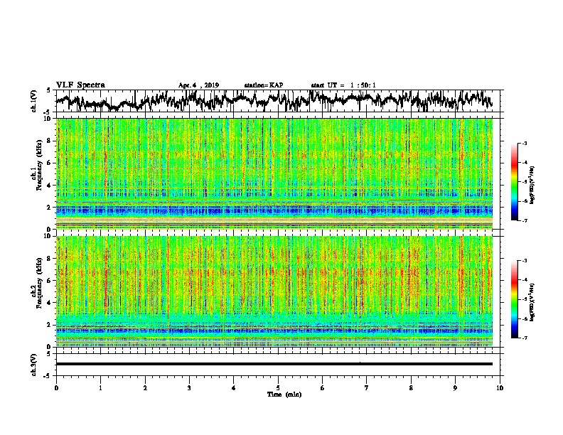Screen dimensions: 563x435
Task: Click the "VLF Spectra" title text
Action: 80,85
